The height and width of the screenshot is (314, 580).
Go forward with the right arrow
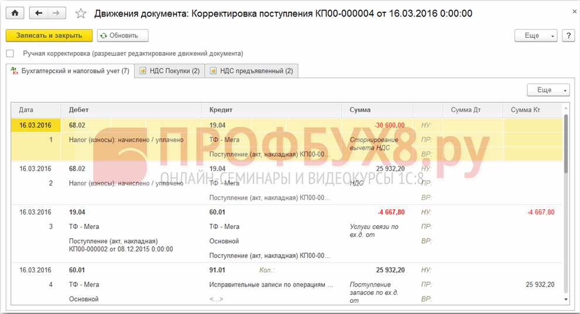point(56,13)
